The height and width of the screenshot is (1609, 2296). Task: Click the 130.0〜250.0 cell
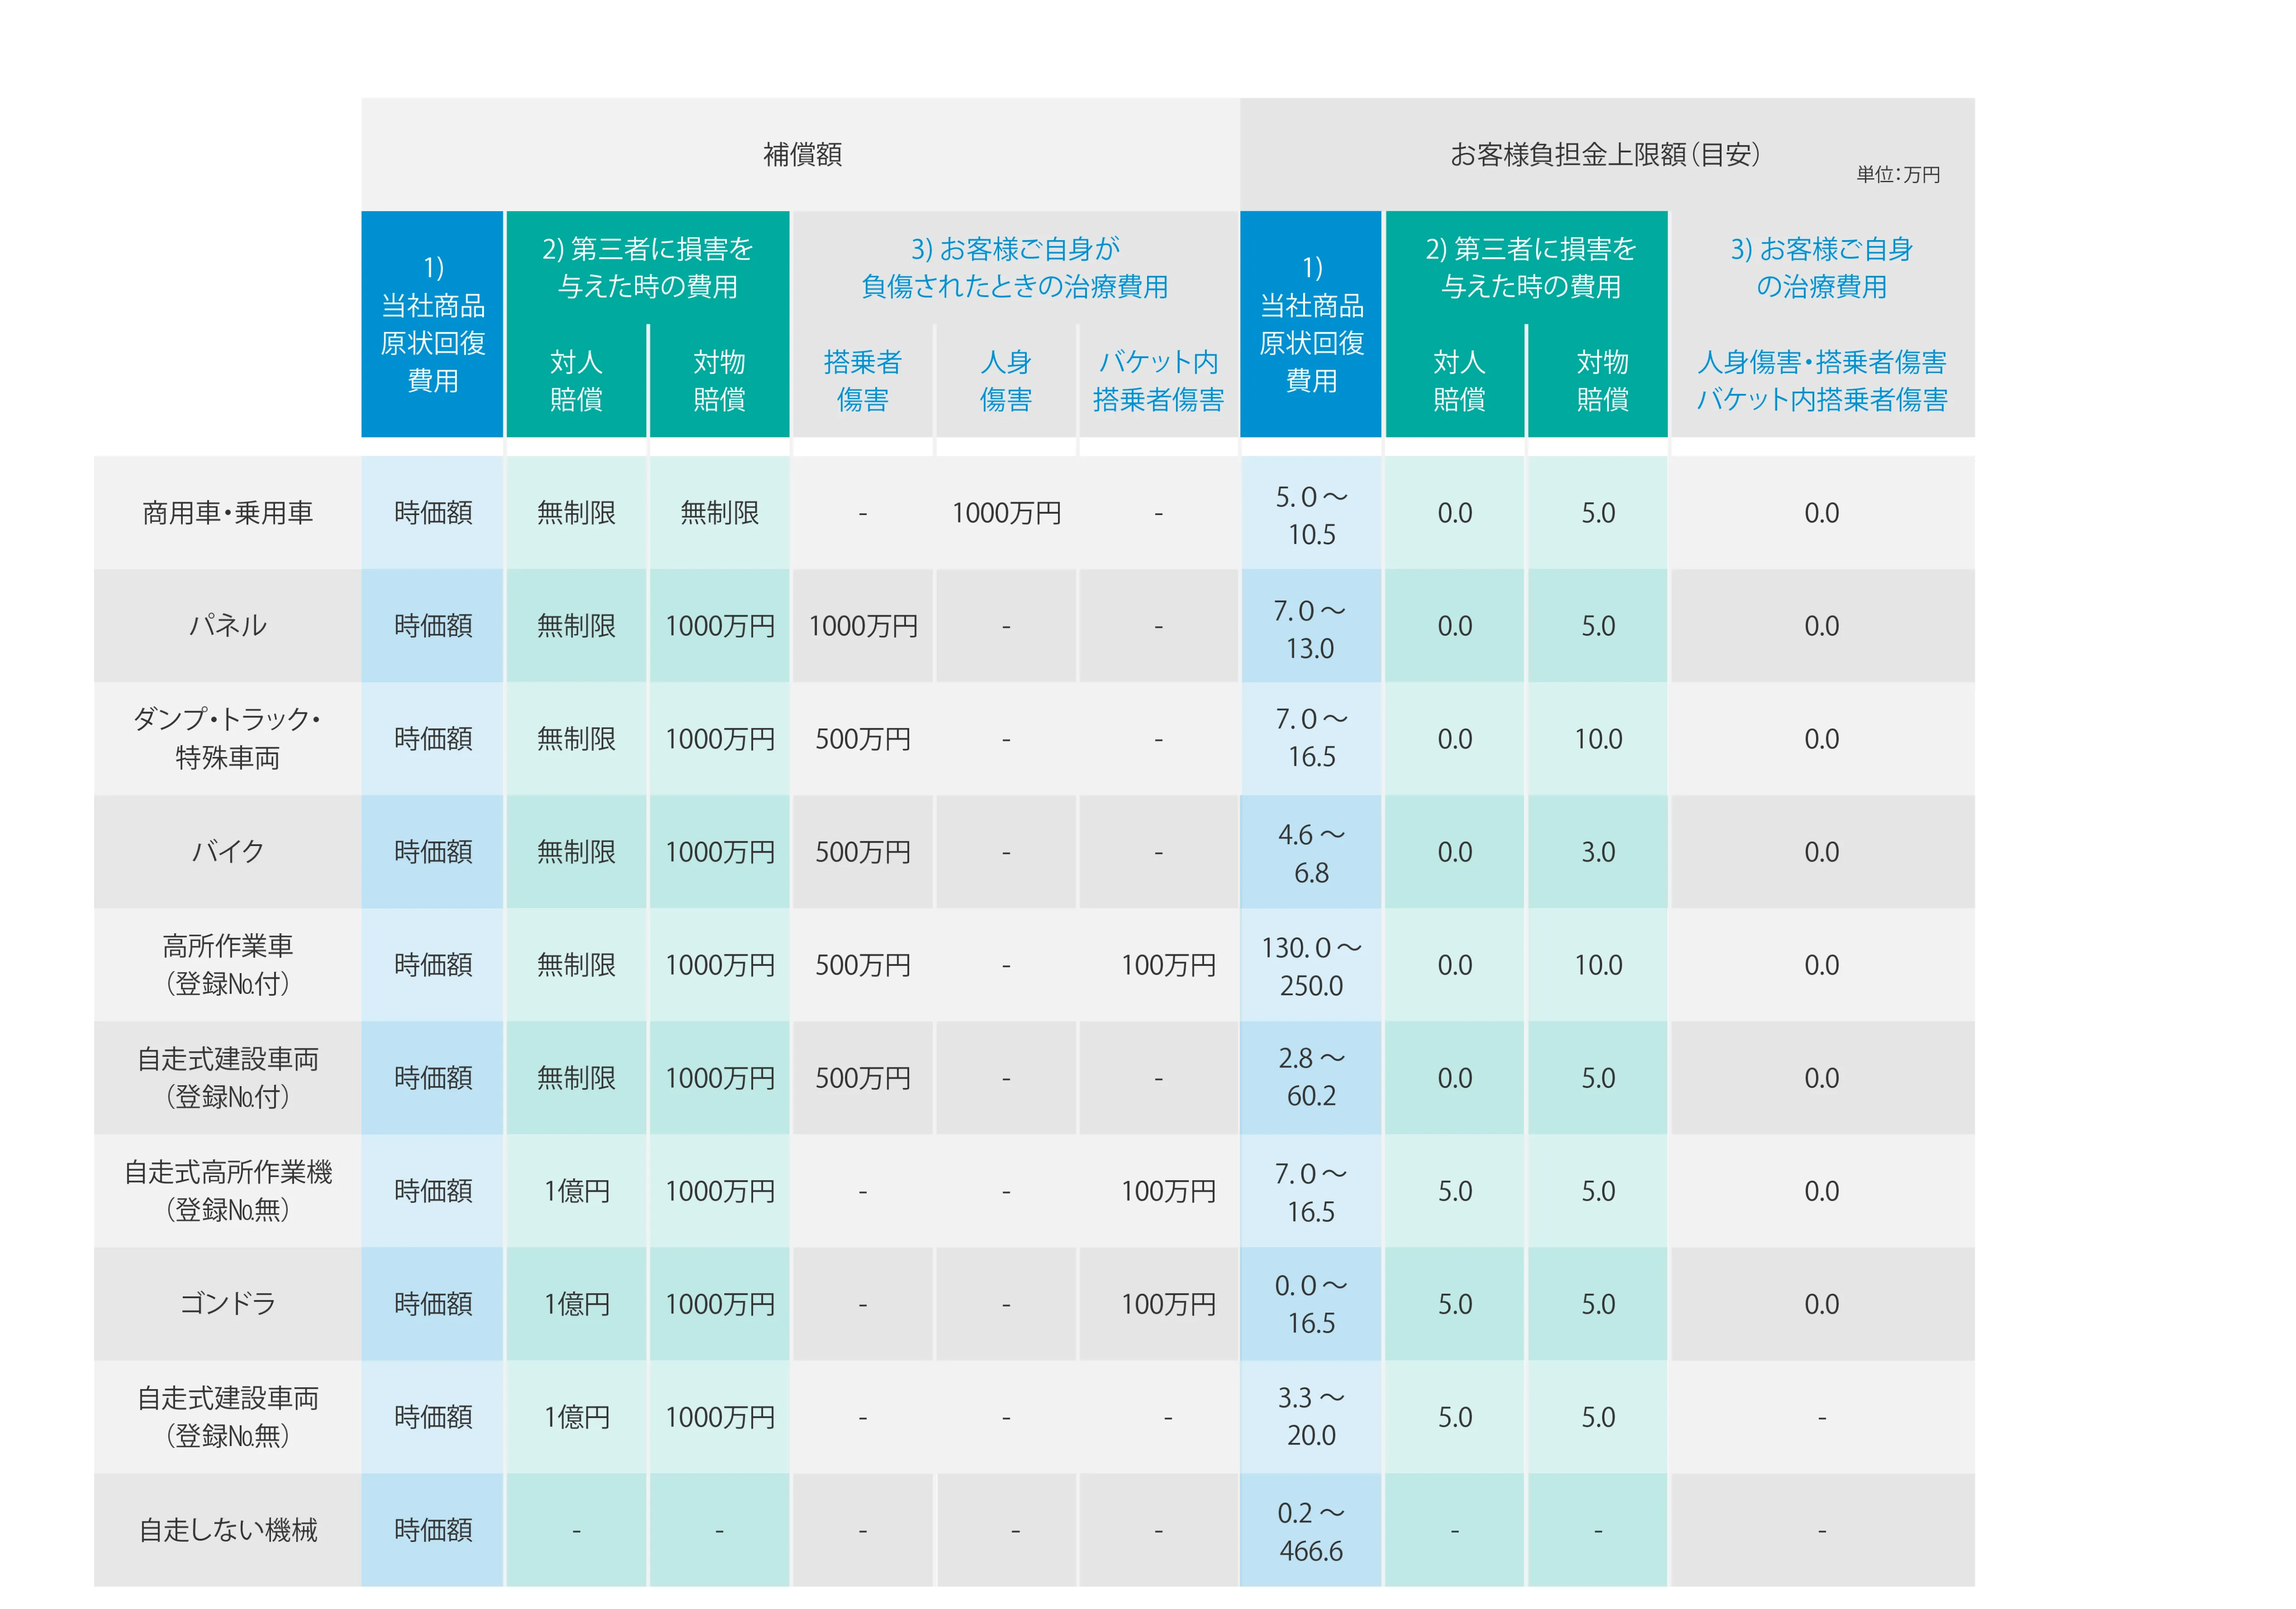(1310, 965)
